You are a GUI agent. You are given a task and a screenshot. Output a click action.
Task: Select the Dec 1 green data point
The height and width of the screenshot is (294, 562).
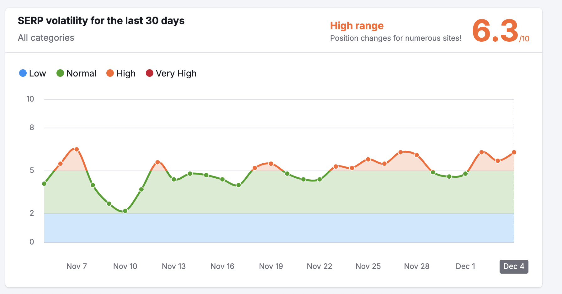(465, 174)
